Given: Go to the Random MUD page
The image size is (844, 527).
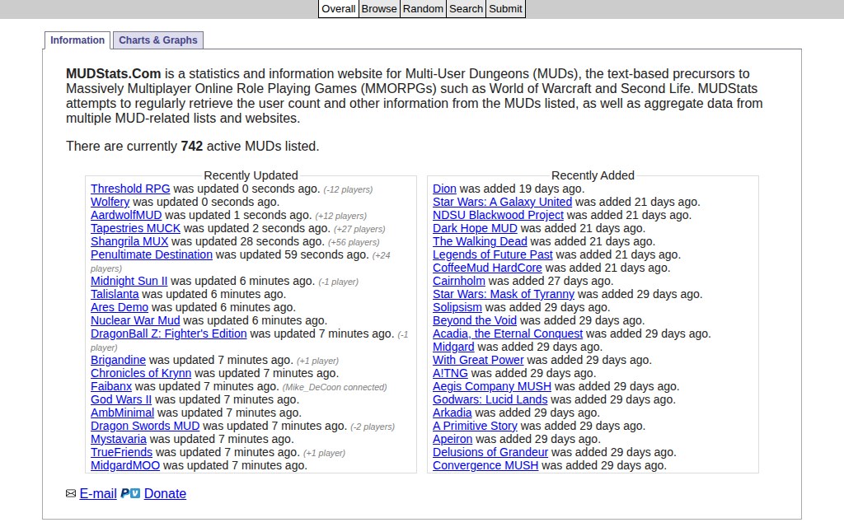Looking at the screenshot, I should click(x=423, y=9).
